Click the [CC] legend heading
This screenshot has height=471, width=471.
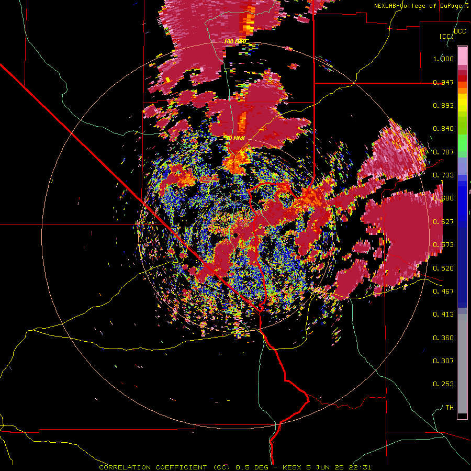point(446,36)
